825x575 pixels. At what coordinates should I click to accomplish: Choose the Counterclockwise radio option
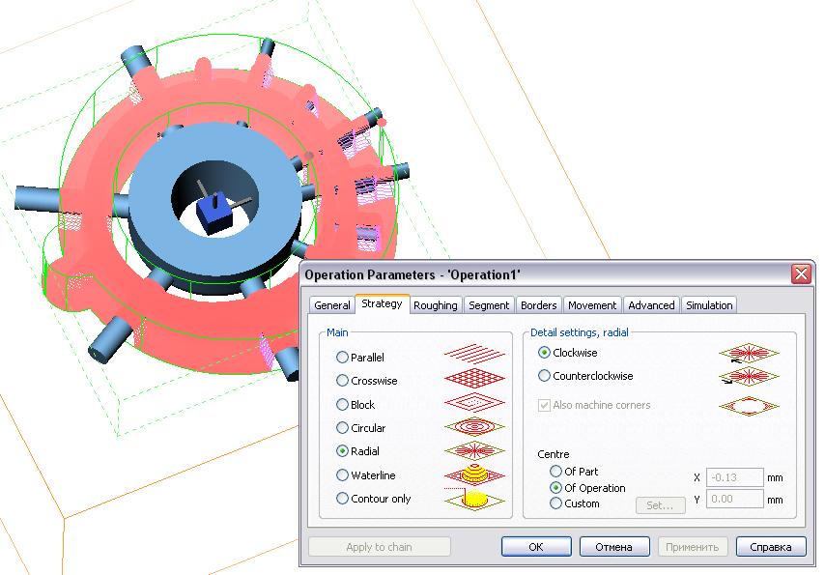pyautogui.click(x=545, y=376)
